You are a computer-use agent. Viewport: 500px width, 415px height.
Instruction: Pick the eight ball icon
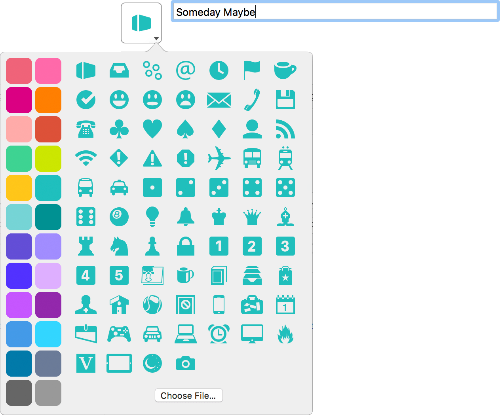(x=119, y=216)
